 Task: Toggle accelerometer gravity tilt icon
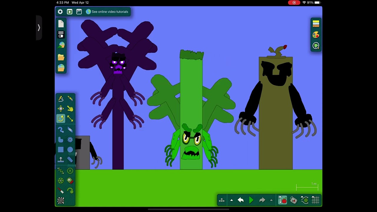pos(294,200)
